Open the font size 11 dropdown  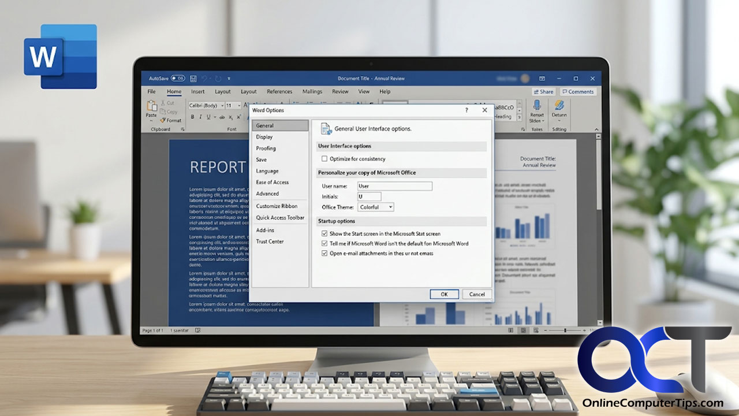233,106
